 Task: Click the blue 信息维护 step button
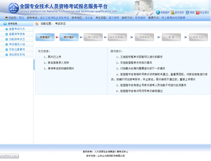pyautogui.click(x=45, y=37)
